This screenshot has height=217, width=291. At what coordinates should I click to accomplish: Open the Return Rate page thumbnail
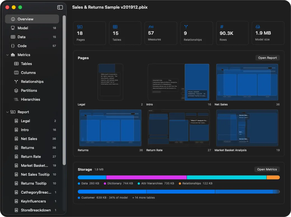[x=179, y=128]
